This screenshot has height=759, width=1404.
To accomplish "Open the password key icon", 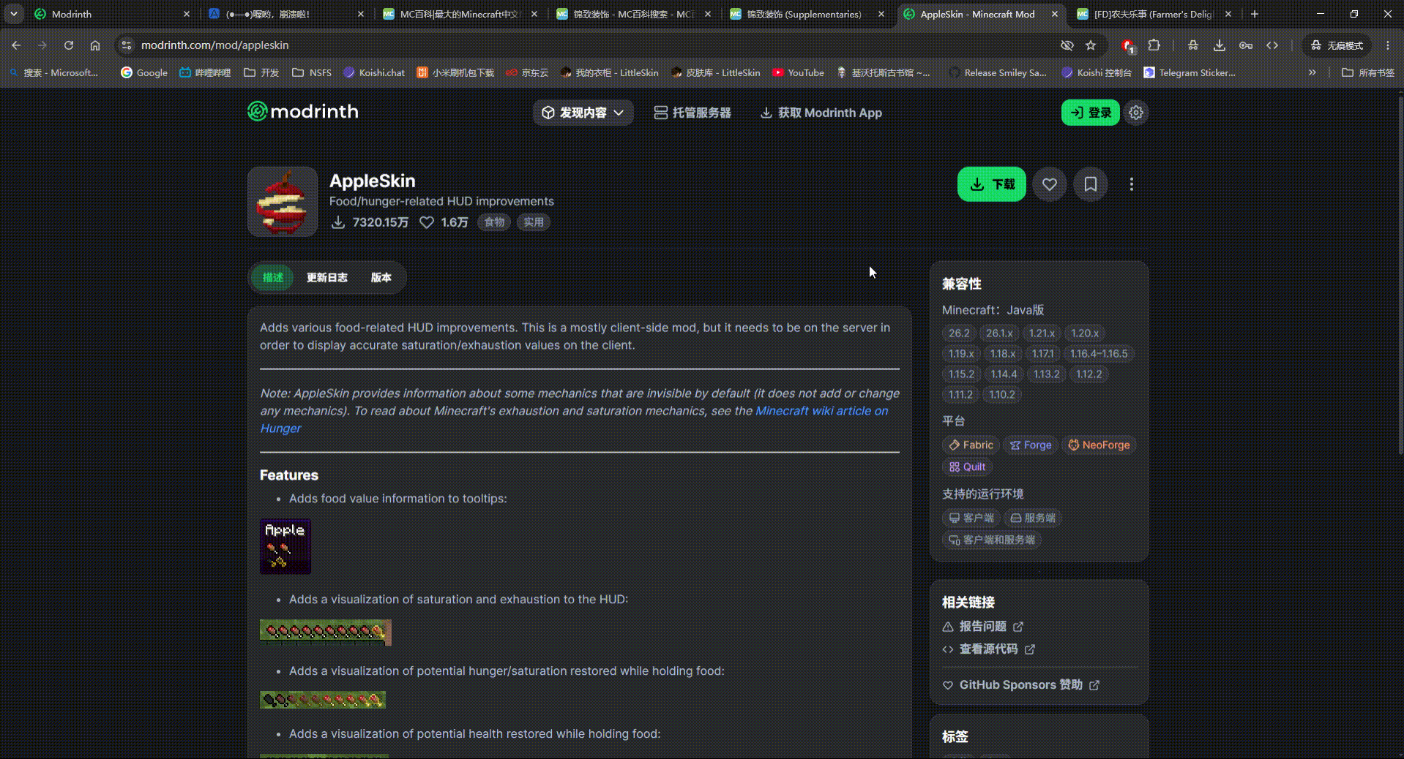I will [x=1246, y=45].
